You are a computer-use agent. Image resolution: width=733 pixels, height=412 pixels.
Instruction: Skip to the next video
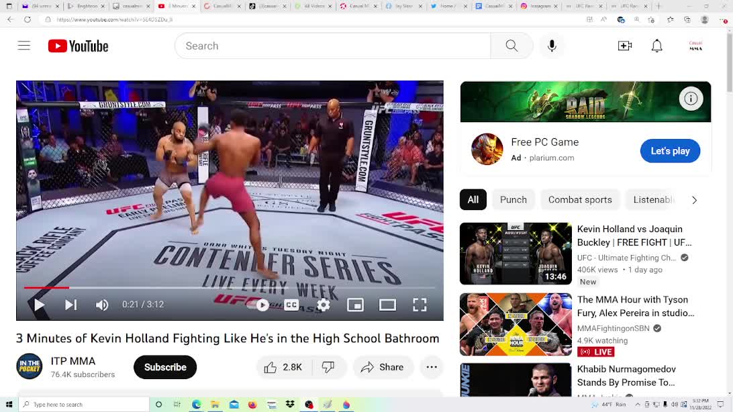coord(70,305)
